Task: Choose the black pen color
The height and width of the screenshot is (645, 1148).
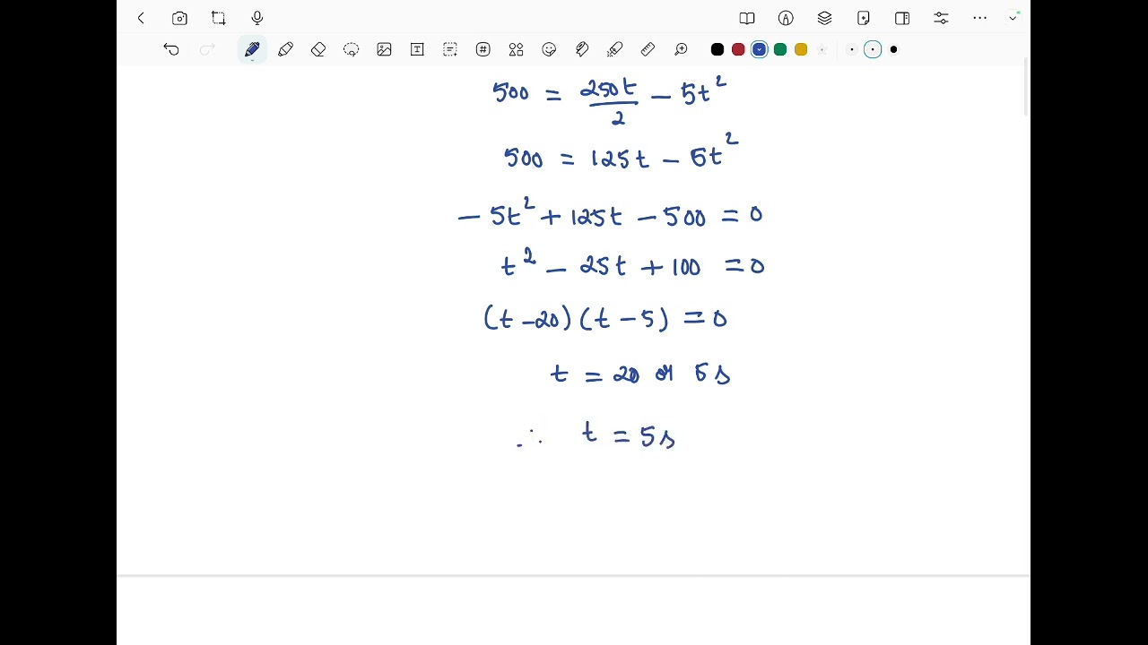Action: [717, 49]
